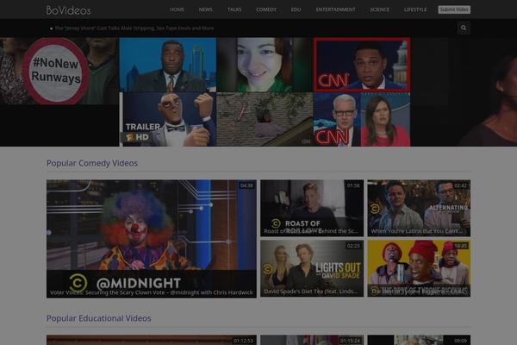Open educational video with 01:12:53 duration
This screenshot has height=345, width=517.
pos(152,340)
